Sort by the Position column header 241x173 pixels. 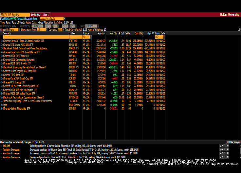tap(101, 33)
